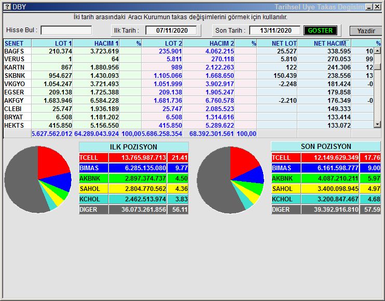
Task: Click red TCELL swatch in SON POZISYON
Action: 286,158
